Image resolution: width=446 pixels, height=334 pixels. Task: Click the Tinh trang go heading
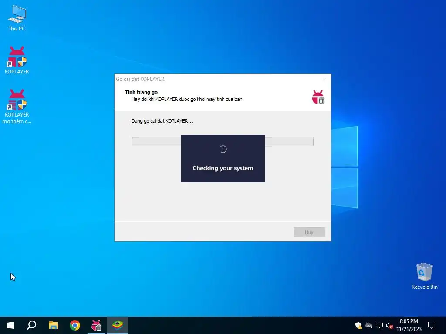point(141,92)
